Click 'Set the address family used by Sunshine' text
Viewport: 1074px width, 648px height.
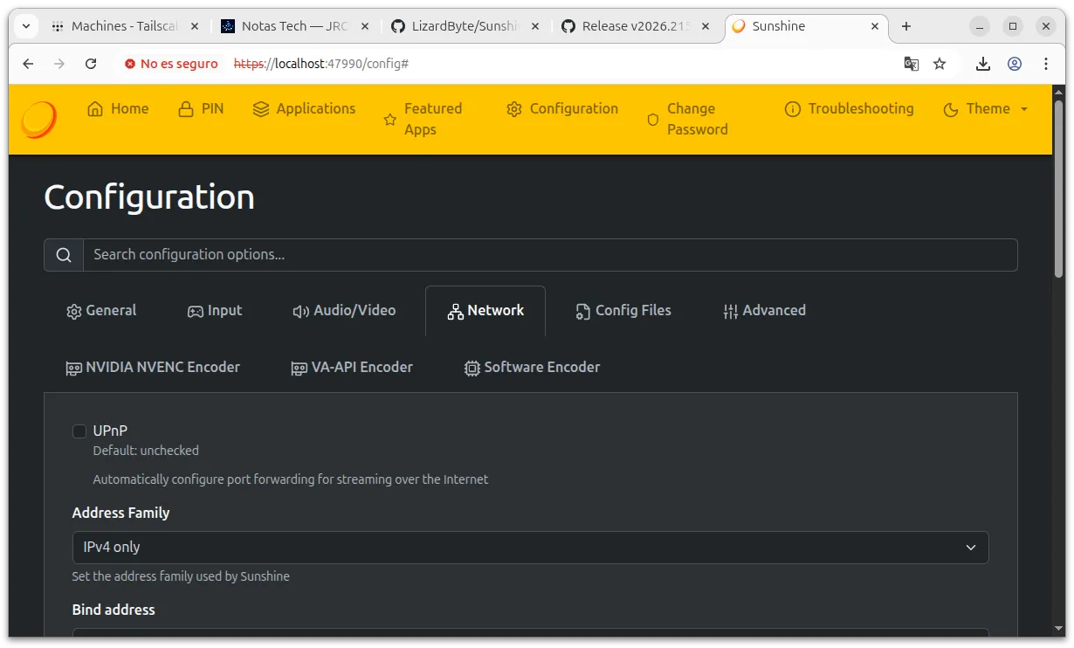(x=181, y=576)
